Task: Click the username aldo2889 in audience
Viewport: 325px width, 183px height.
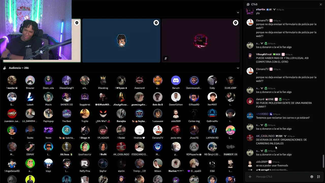Action: pos(176,121)
